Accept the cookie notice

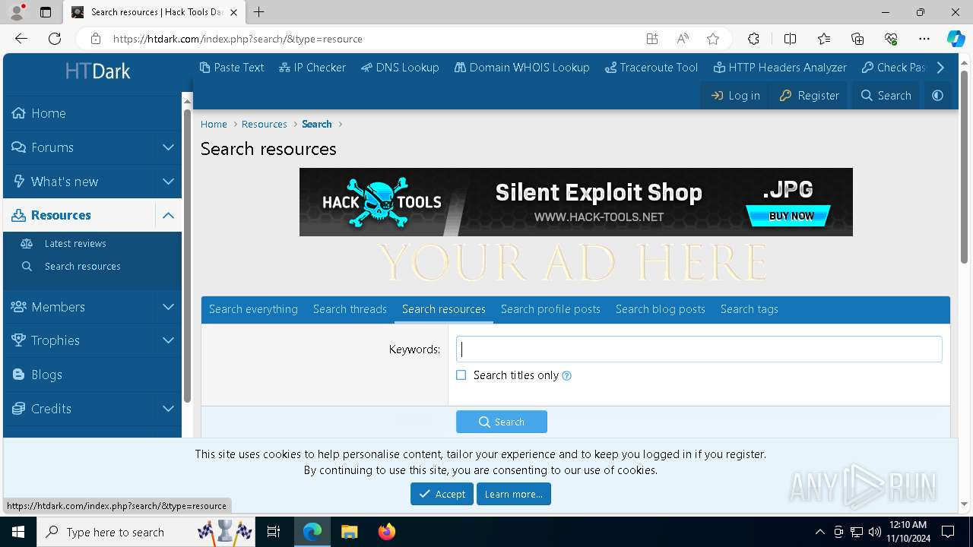442,494
